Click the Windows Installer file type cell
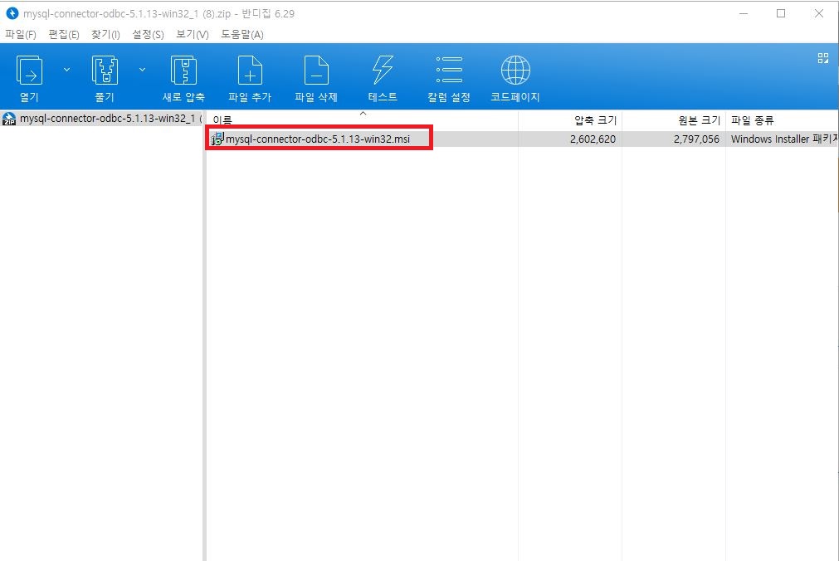 coord(784,139)
